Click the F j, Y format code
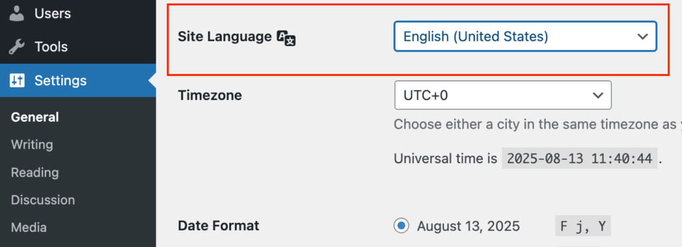The image size is (682, 247). click(583, 226)
